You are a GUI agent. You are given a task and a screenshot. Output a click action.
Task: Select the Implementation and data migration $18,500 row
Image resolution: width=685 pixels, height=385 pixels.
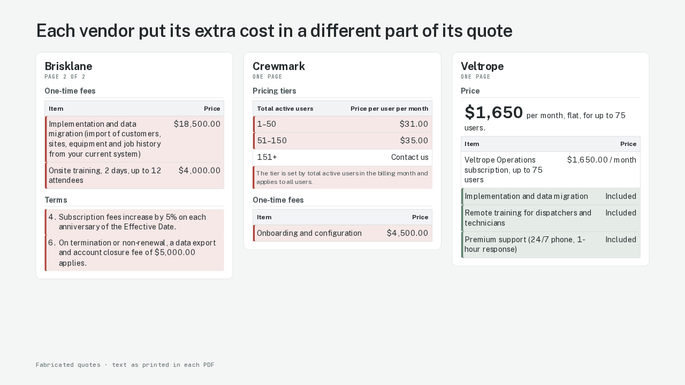click(134, 139)
